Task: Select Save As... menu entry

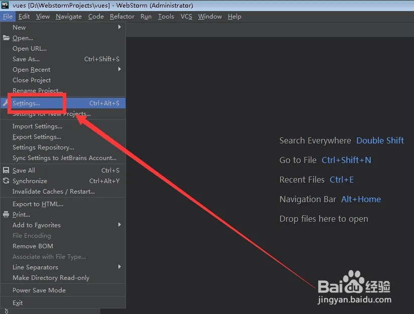Action: pos(63,59)
